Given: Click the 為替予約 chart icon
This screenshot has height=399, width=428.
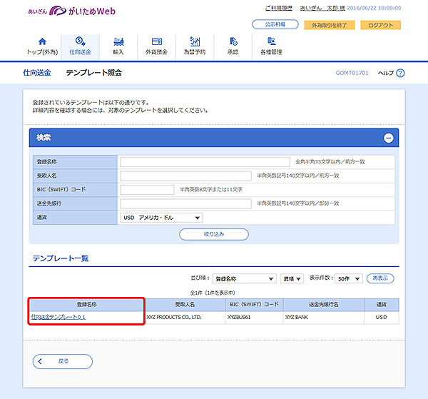Looking at the screenshot, I should coord(195,41).
